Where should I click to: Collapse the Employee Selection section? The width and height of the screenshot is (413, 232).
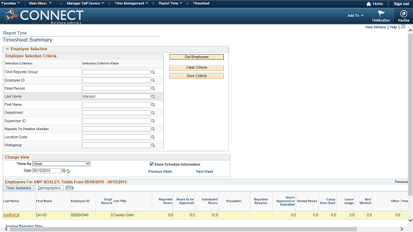tap(7, 49)
